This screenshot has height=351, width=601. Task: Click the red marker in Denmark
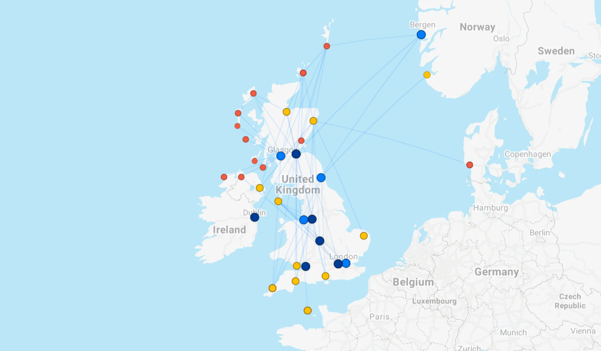pyautogui.click(x=470, y=165)
